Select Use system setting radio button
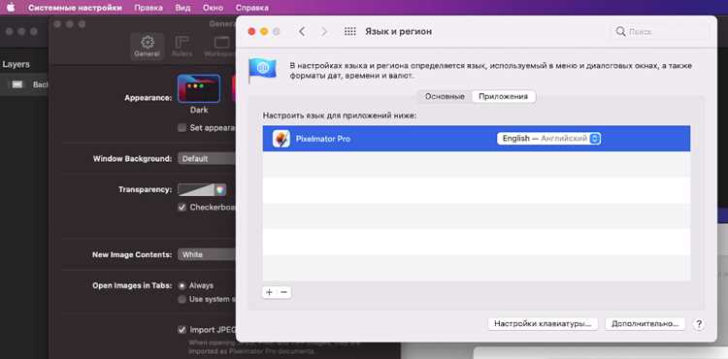Viewport: 728px width, 359px height. click(x=182, y=299)
